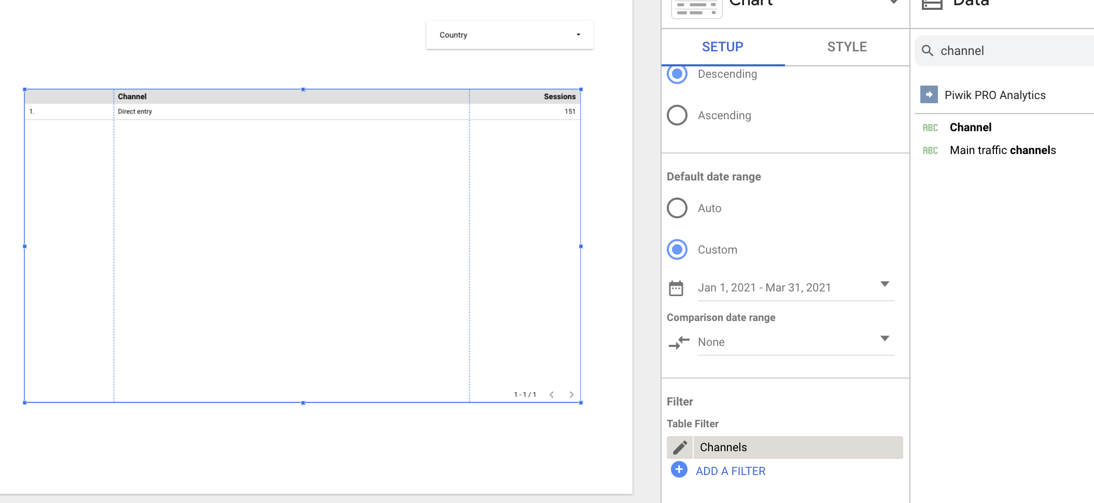The image size is (1094, 503).
Task: Click the Channels table filter chip
Action: tap(797, 447)
